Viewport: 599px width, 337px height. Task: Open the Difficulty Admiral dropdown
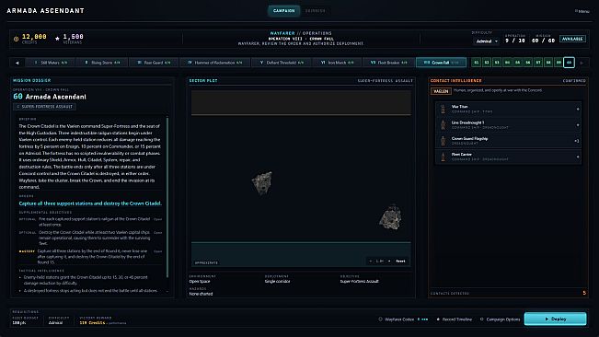click(487, 41)
